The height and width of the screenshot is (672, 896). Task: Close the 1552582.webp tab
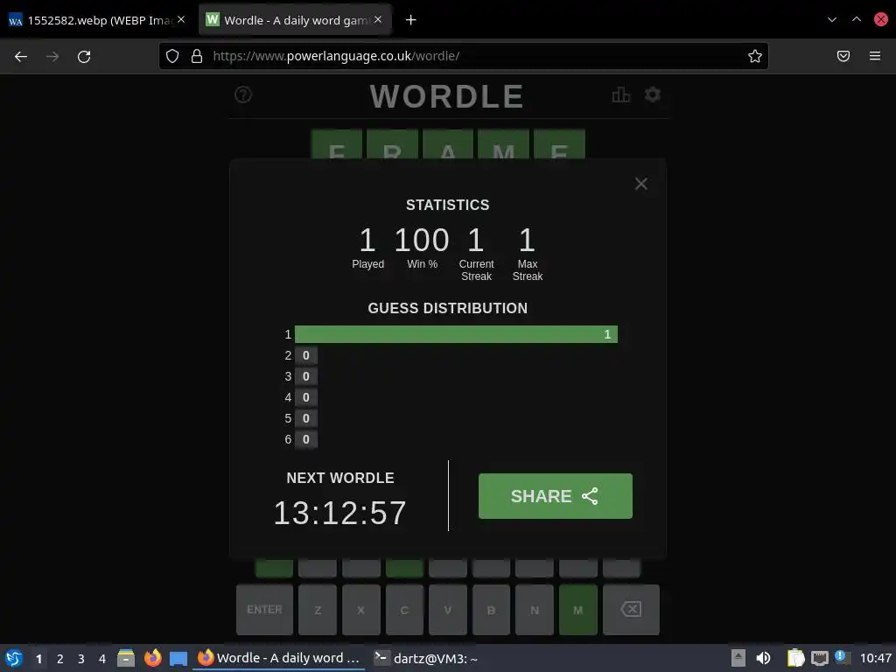click(181, 19)
